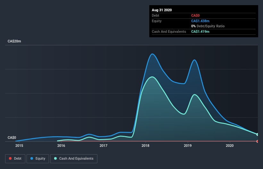263x169 pixels.
Task: Toggle the Equity series legend button
Action: [38, 159]
